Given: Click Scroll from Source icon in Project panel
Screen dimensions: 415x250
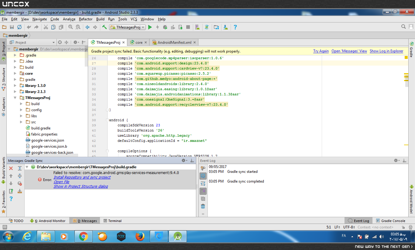Looking at the screenshot, I should click(x=60, y=42).
